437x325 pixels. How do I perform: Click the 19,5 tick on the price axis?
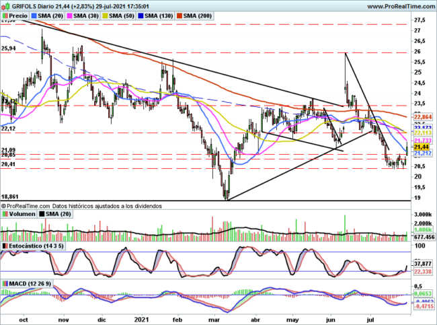click(420, 187)
